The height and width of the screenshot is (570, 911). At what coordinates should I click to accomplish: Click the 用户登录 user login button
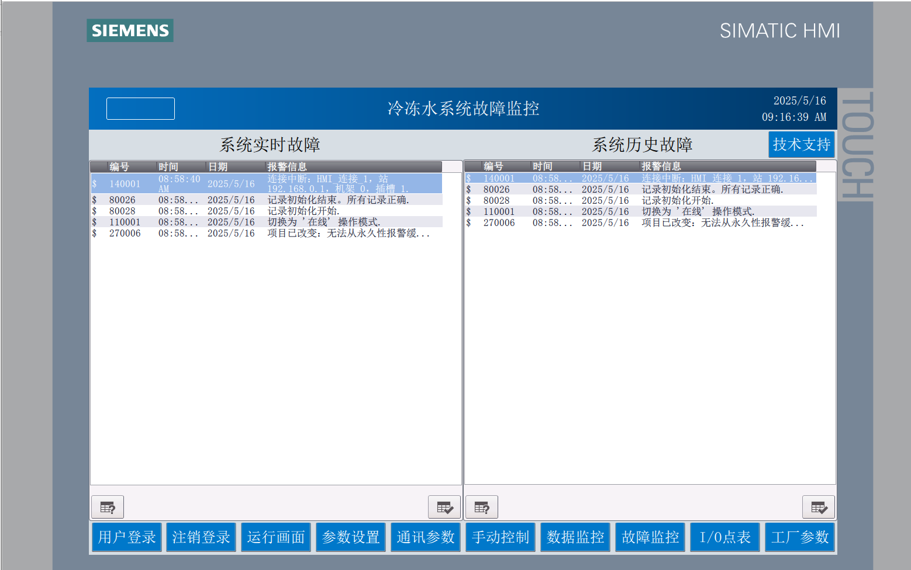point(126,537)
